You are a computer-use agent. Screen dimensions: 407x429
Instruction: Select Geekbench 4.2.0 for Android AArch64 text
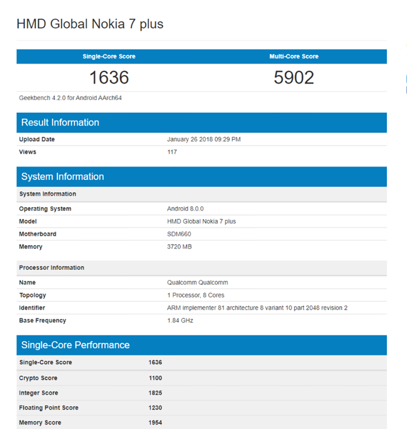point(70,98)
